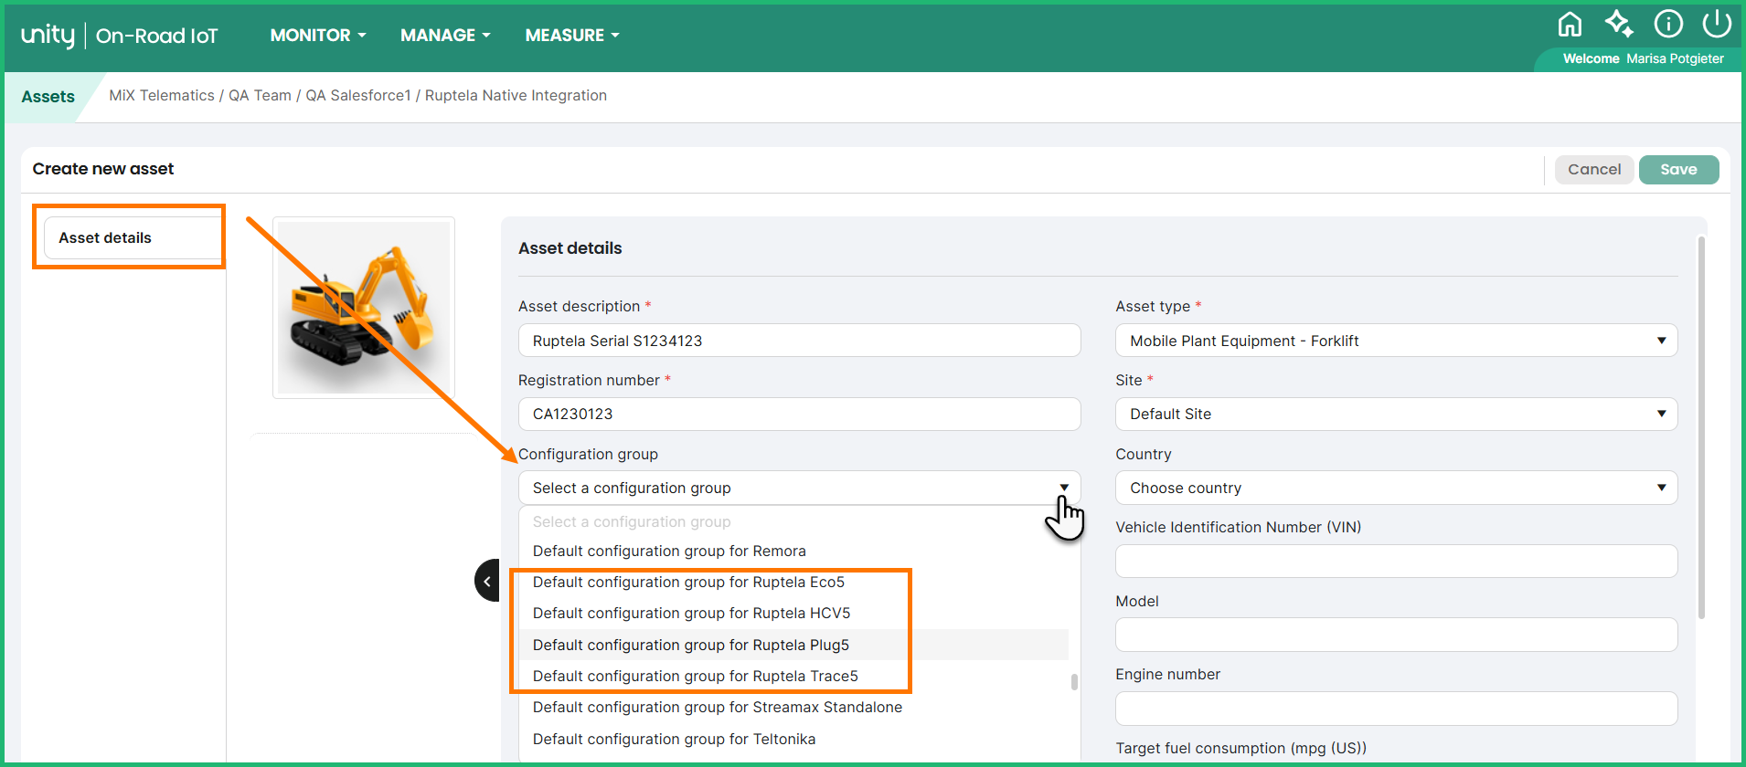Click the Cancel button
Image resolution: width=1746 pixels, height=767 pixels.
coord(1594,170)
